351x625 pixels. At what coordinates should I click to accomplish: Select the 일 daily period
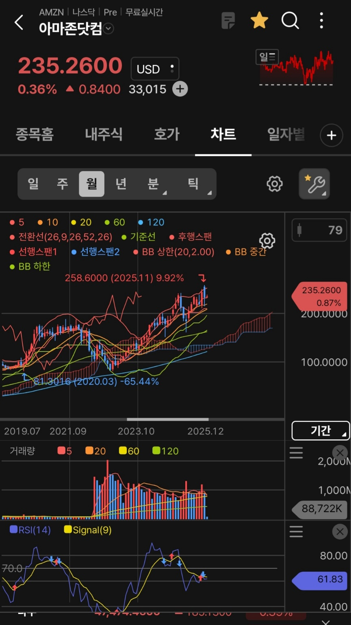point(33,184)
